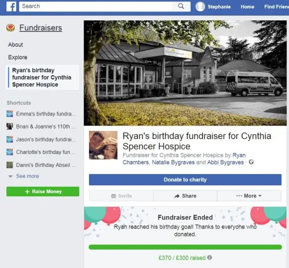Open the Explore section
This screenshot has width=289, height=268.
(x=18, y=57)
